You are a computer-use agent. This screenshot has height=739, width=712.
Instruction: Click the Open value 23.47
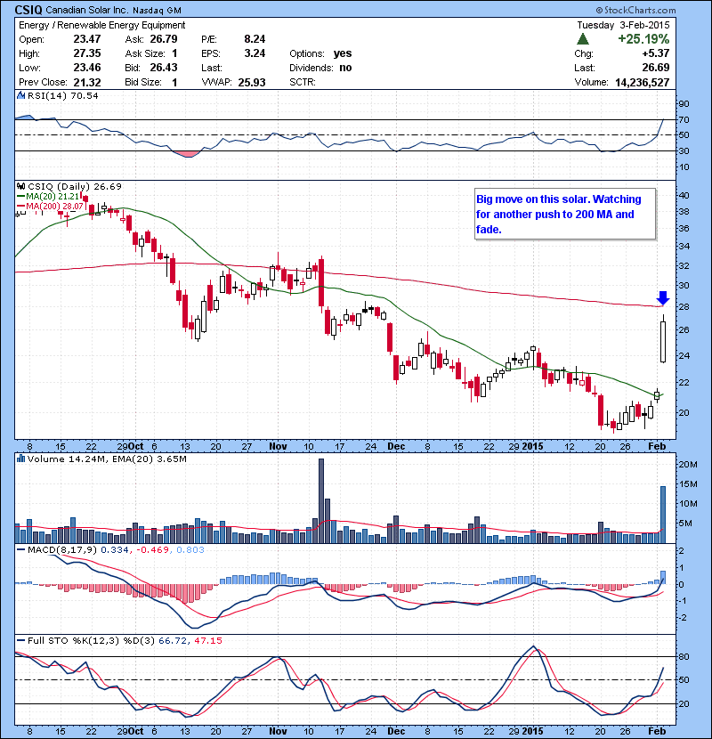click(x=87, y=39)
